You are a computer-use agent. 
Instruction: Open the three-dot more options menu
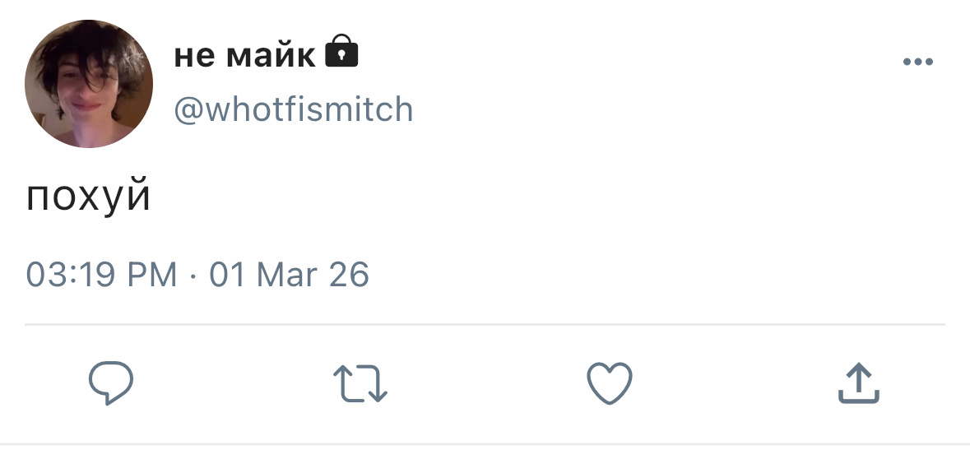click(917, 63)
